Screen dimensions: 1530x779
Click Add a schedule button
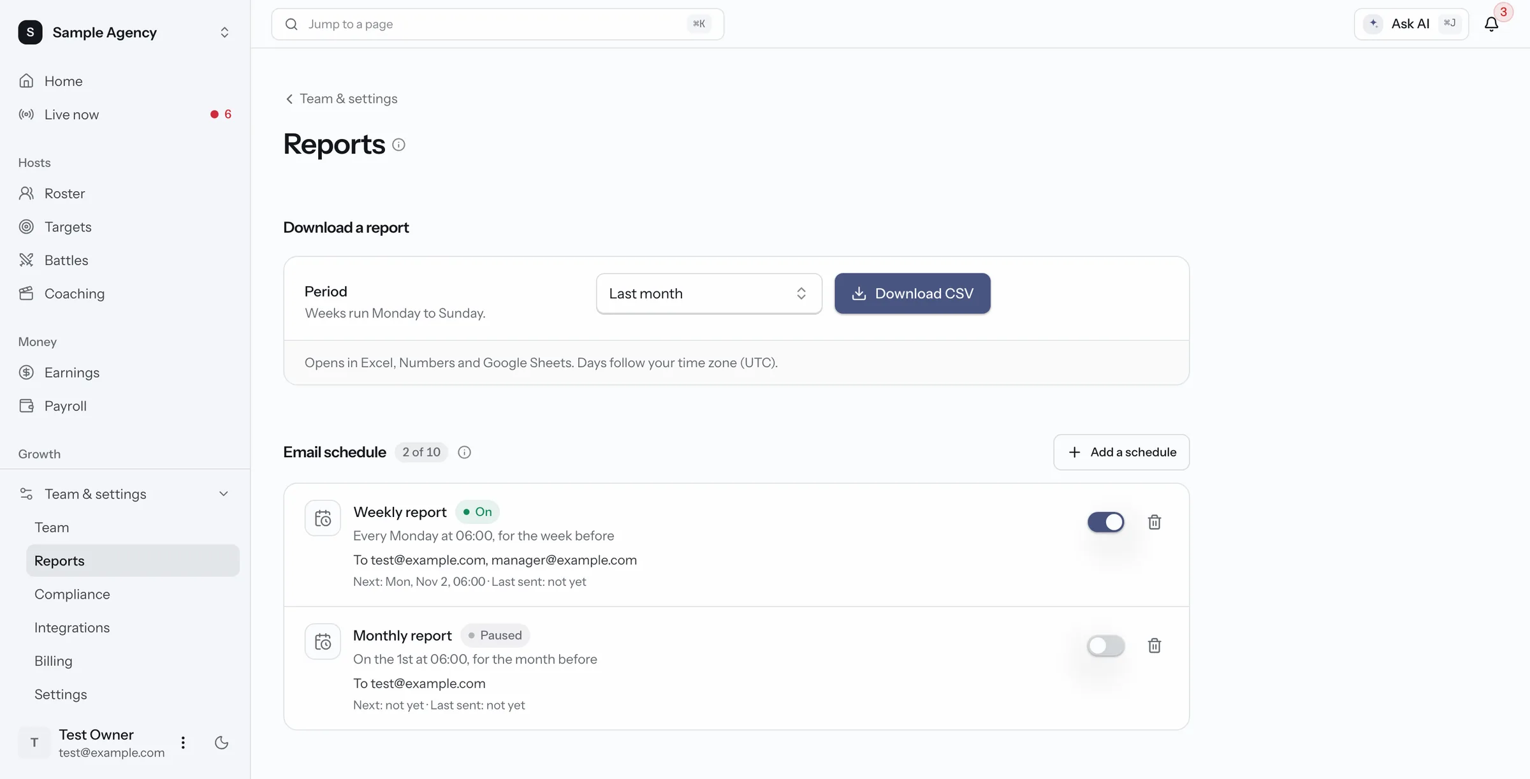tap(1121, 452)
